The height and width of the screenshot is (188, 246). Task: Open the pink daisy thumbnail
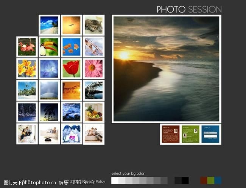pos(93,69)
